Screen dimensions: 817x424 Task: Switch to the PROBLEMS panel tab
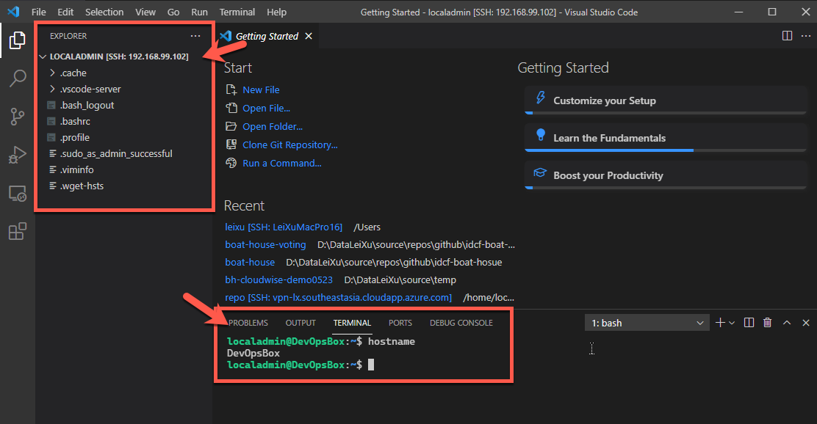point(248,323)
